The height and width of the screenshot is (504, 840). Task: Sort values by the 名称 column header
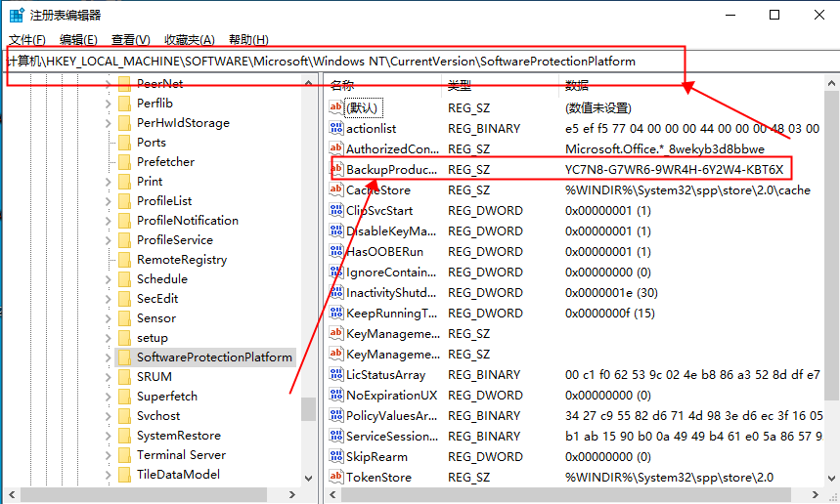pos(343,86)
